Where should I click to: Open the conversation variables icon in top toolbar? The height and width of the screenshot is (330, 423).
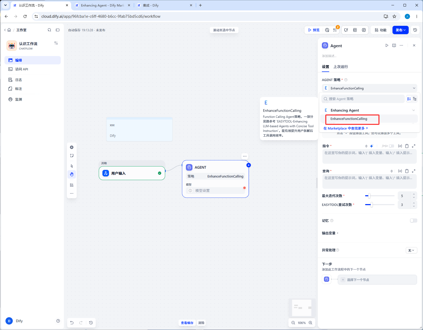[346, 30]
